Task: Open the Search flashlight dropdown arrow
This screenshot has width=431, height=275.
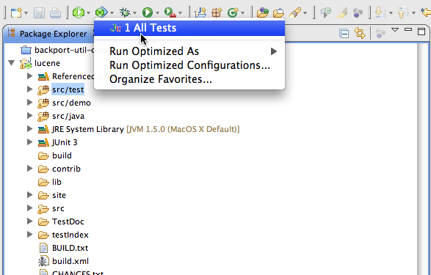Action: pyautogui.click(x=305, y=13)
